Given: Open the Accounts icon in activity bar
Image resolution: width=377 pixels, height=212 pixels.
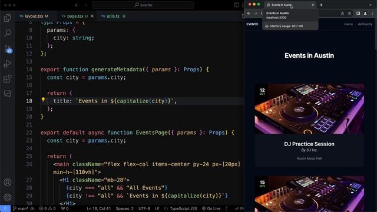Looking at the screenshot, I should (x=8, y=182).
